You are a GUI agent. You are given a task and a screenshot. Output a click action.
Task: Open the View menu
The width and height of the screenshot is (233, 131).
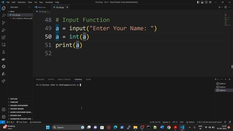pyautogui.click(x=30, y=2)
